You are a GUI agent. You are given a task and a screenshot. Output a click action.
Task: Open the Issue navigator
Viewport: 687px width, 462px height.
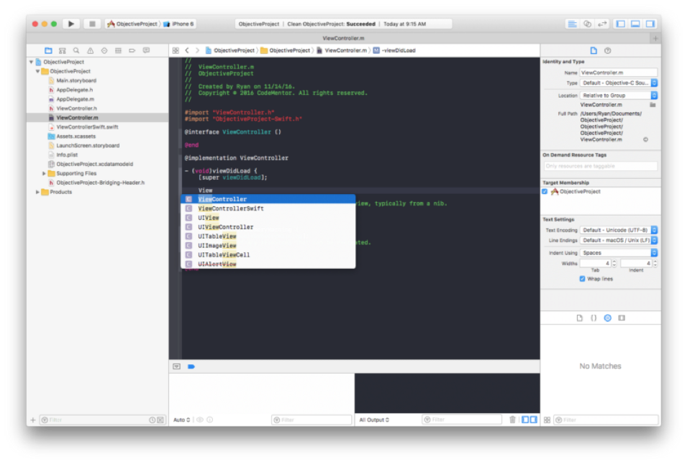click(90, 51)
